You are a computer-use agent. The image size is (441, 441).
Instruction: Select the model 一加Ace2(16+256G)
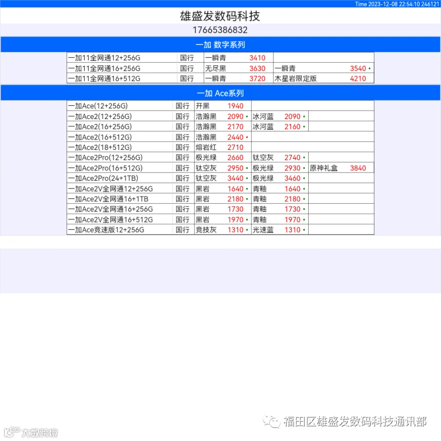pos(100,126)
